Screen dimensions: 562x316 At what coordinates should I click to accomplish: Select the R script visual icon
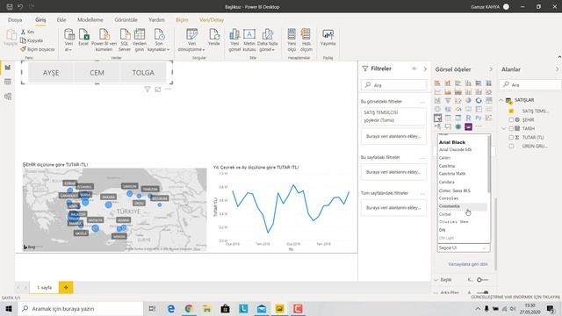[468, 118]
